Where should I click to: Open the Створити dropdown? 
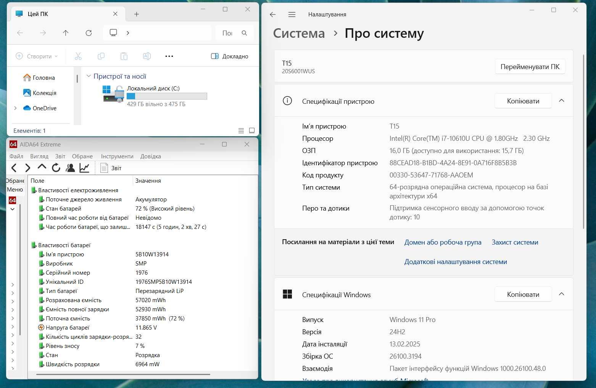pos(37,56)
